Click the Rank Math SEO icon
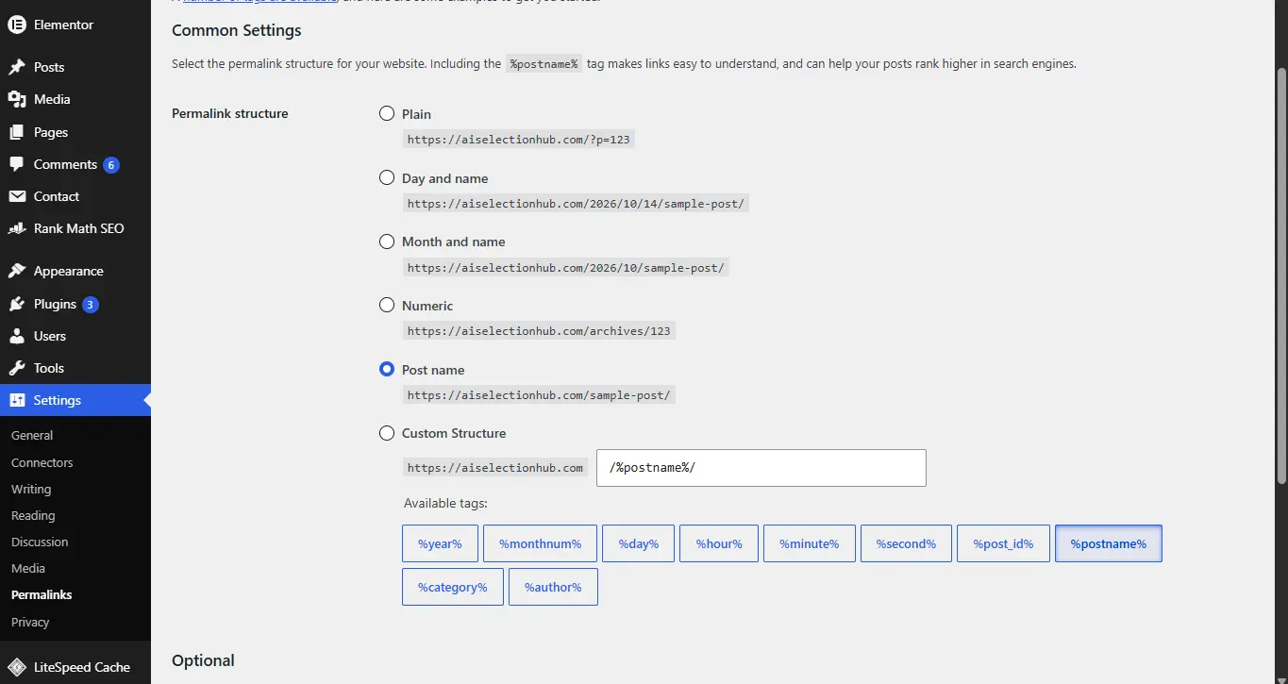This screenshot has height=684, width=1288. pos(17,228)
